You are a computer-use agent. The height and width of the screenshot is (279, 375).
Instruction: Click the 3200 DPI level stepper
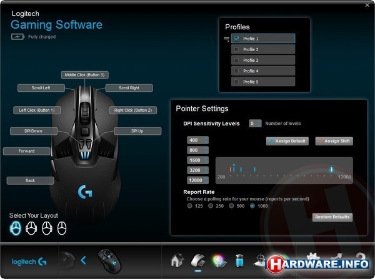coord(197,170)
